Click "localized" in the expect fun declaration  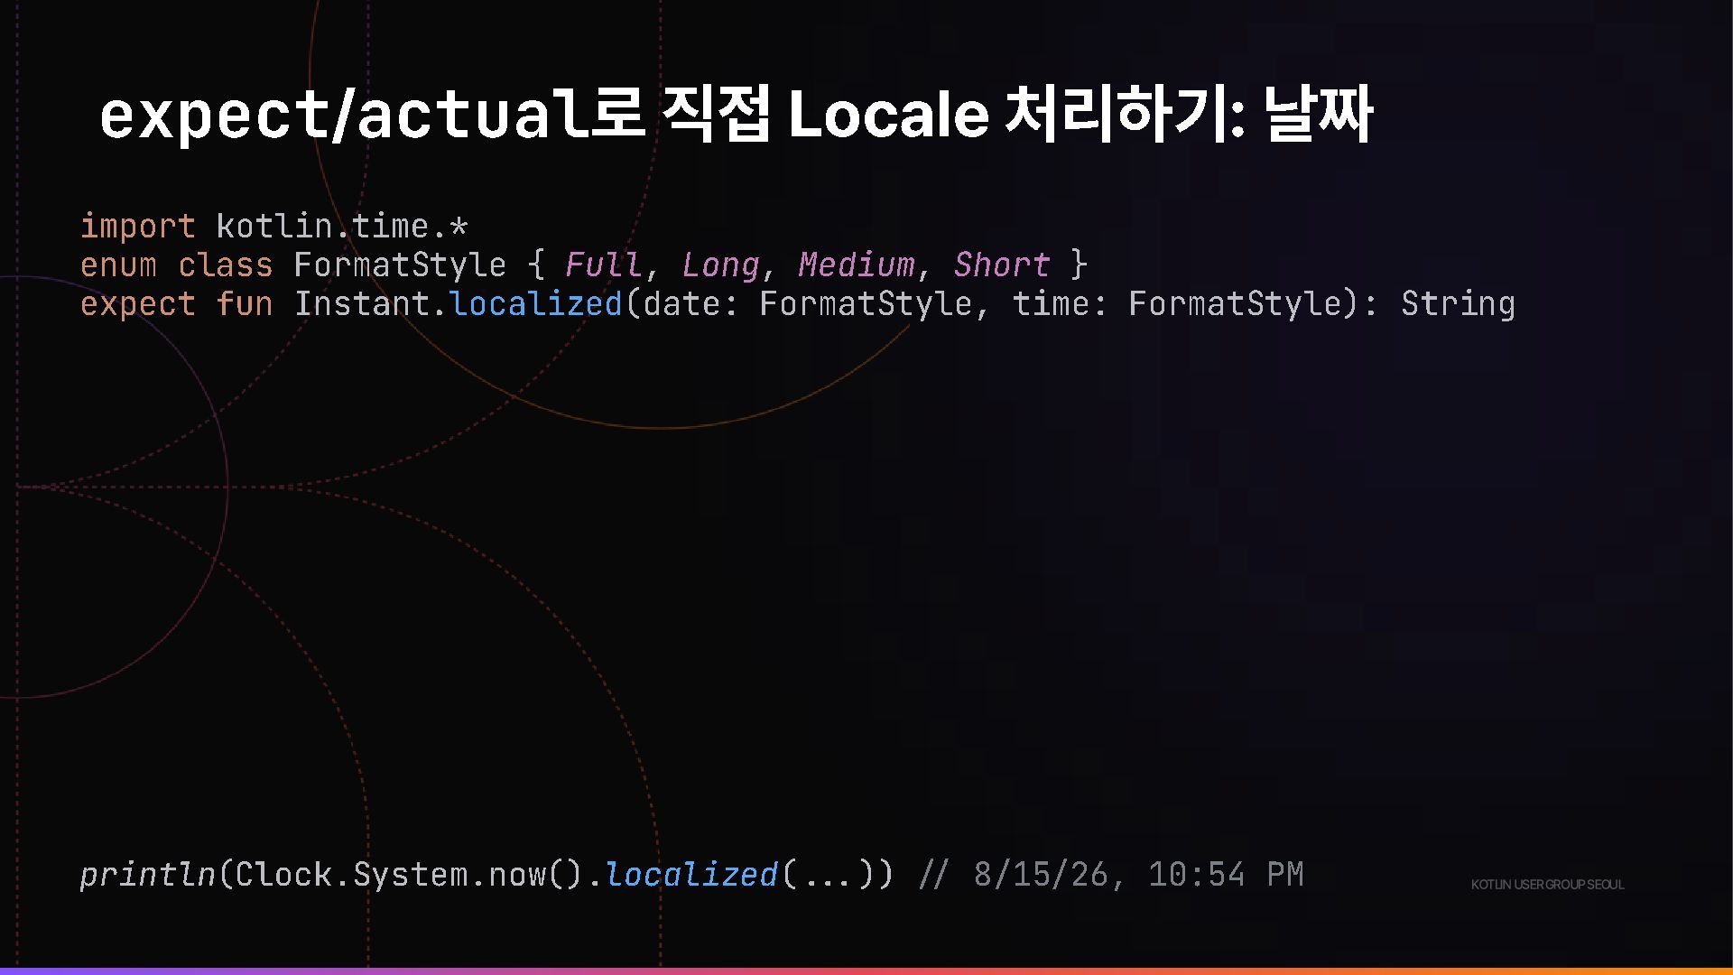click(x=536, y=303)
